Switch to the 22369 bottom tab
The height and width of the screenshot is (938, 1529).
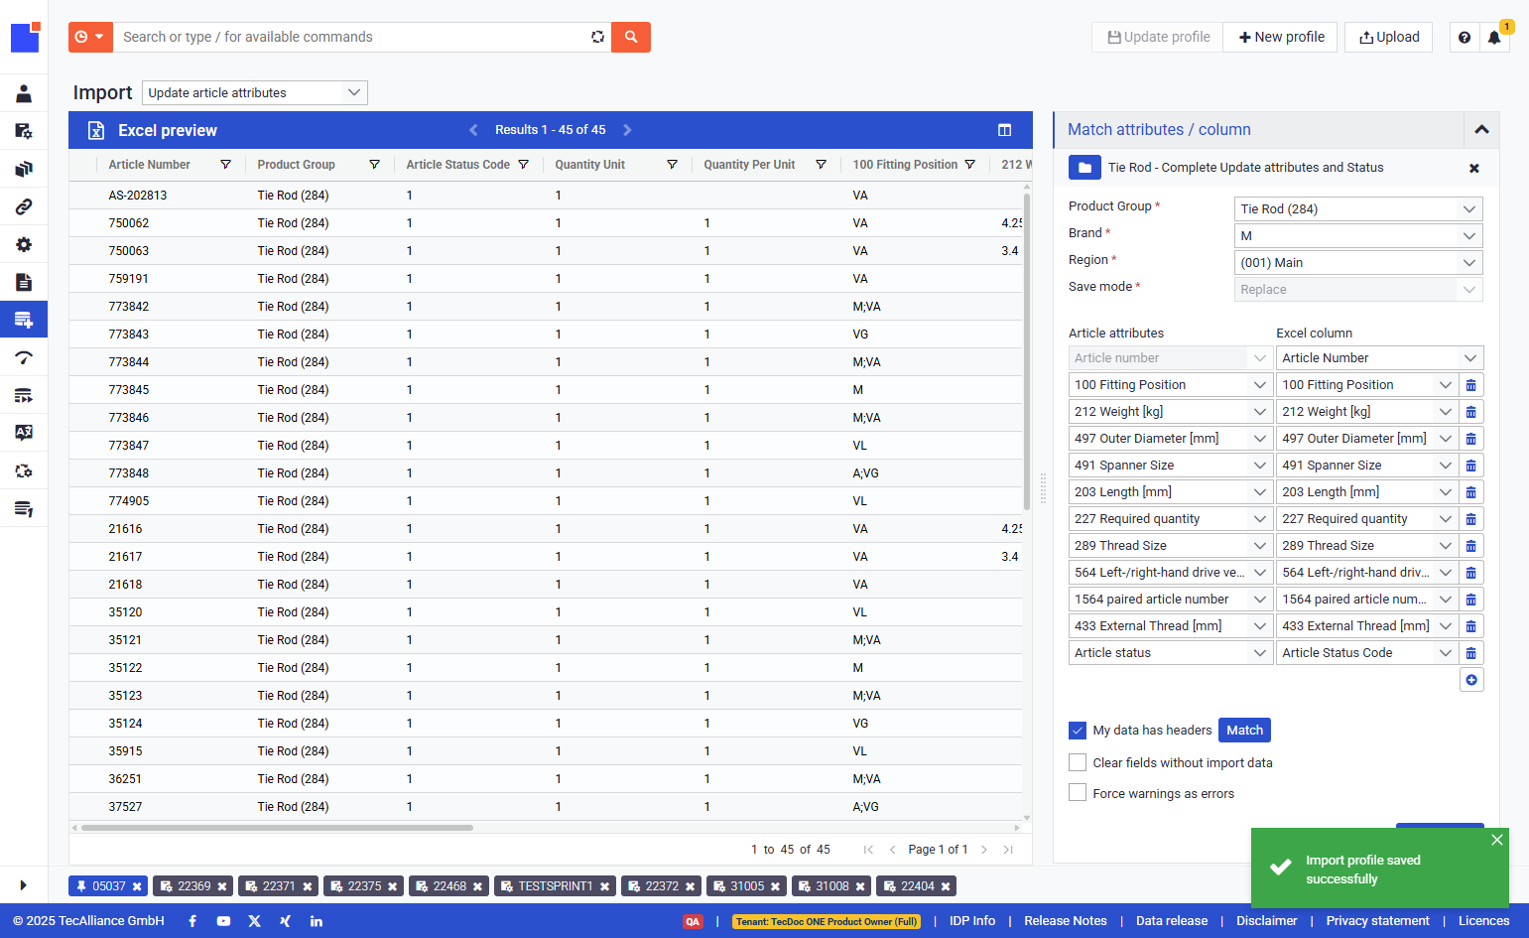[193, 886]
